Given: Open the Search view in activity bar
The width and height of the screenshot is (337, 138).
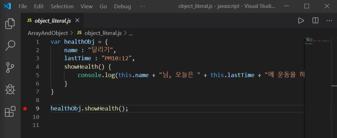Looking at the screenshot, I should 10,46.
